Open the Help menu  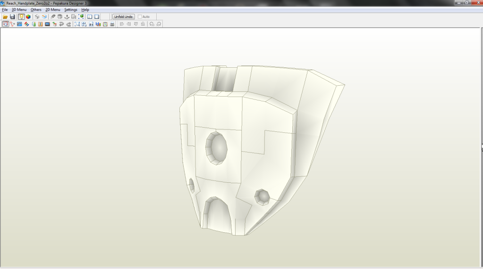(85, 10)
